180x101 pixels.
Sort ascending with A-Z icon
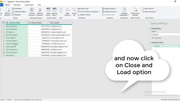point(61,9)
